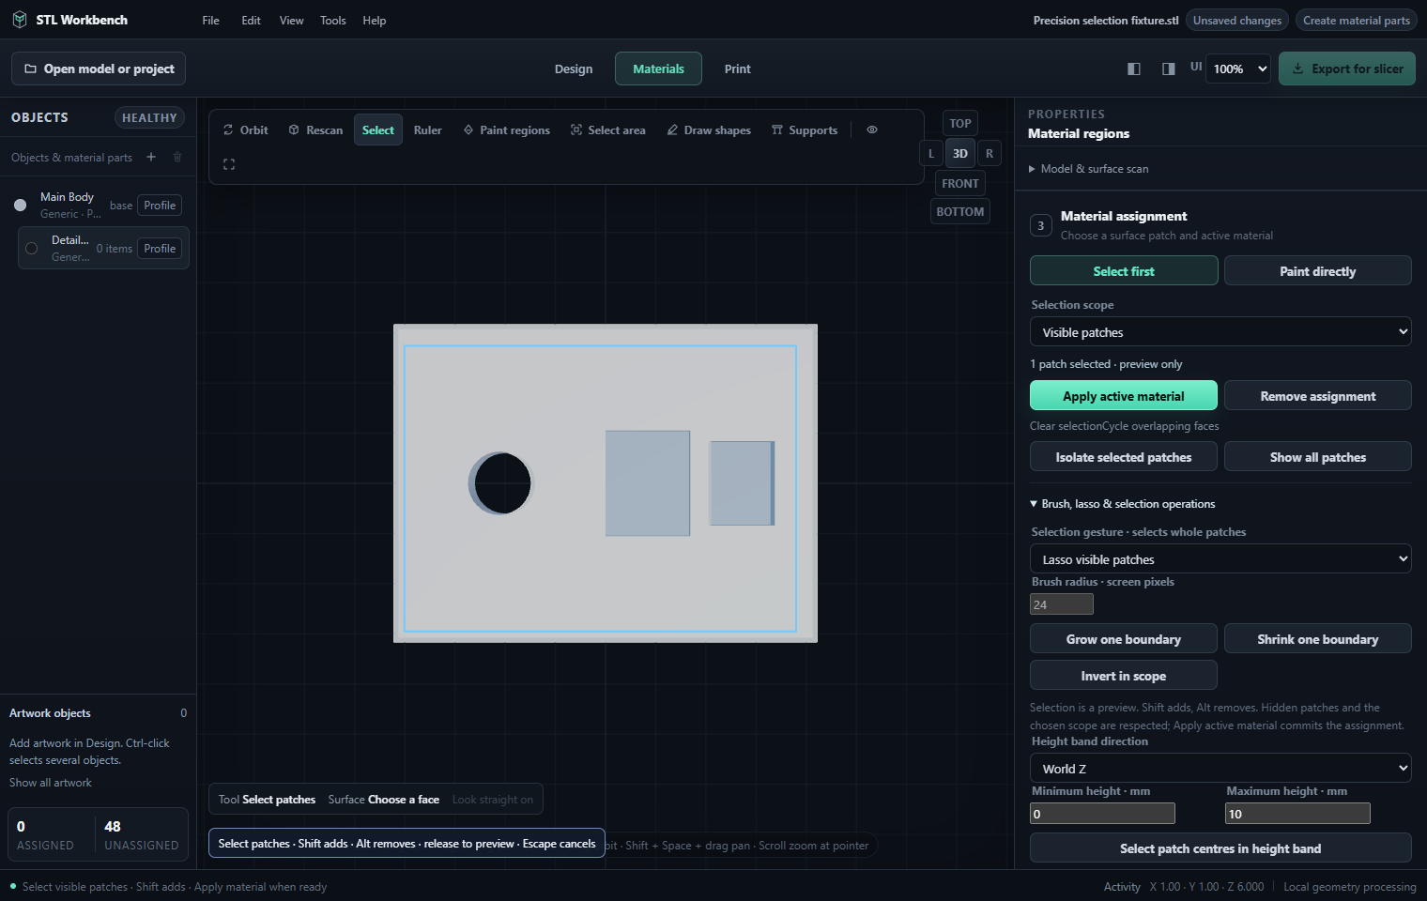Open the Help menu

[x=375, y=20]
